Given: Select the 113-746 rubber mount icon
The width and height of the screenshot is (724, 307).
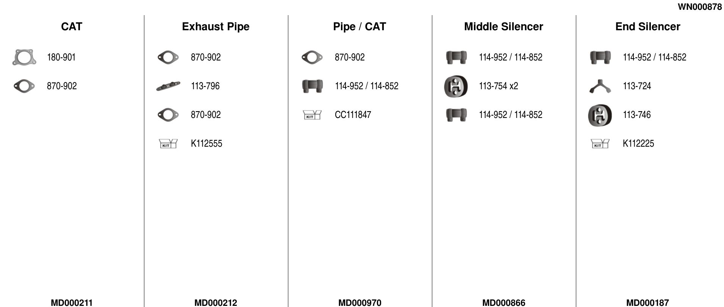Looking at the screenshot, I should tap(600, 115).
